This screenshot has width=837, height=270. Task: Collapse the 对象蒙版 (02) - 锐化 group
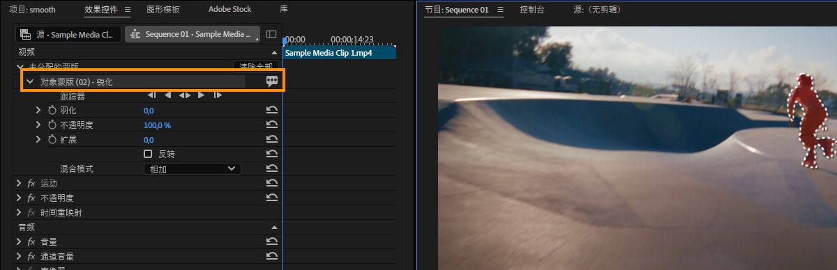coord(29,81)
